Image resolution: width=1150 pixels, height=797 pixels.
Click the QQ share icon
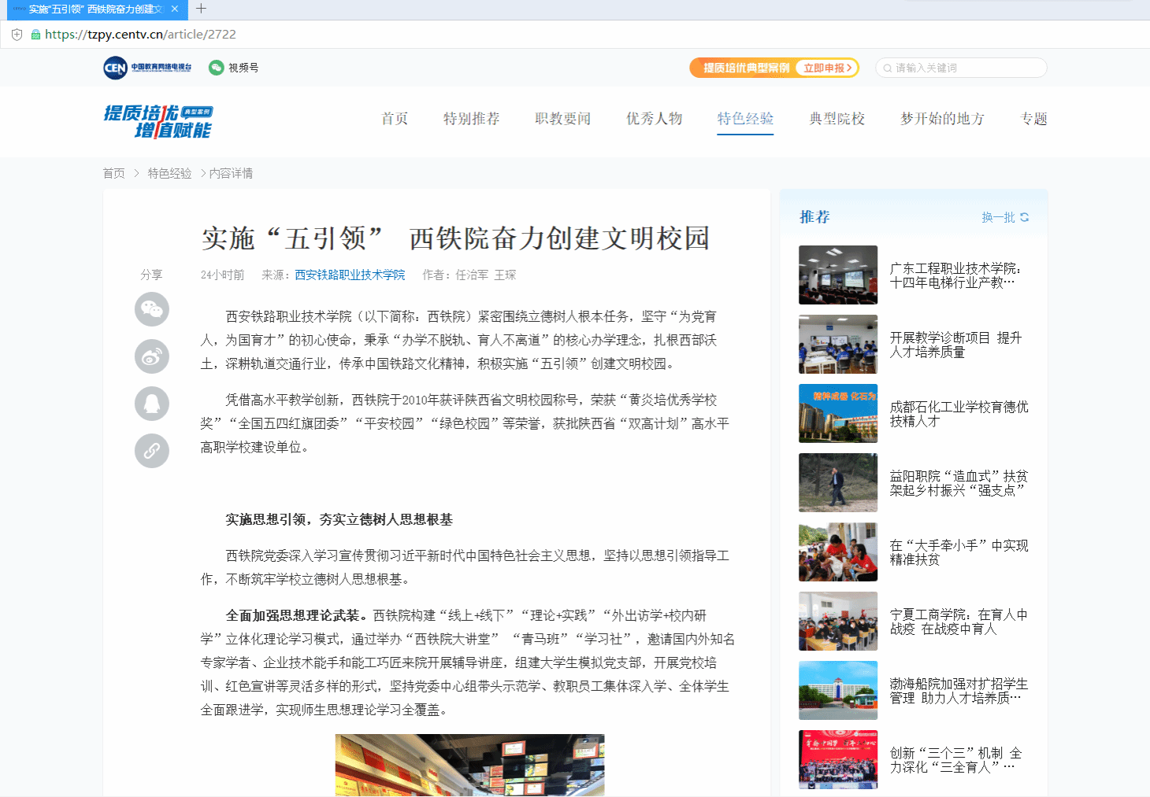pos(152,404)
